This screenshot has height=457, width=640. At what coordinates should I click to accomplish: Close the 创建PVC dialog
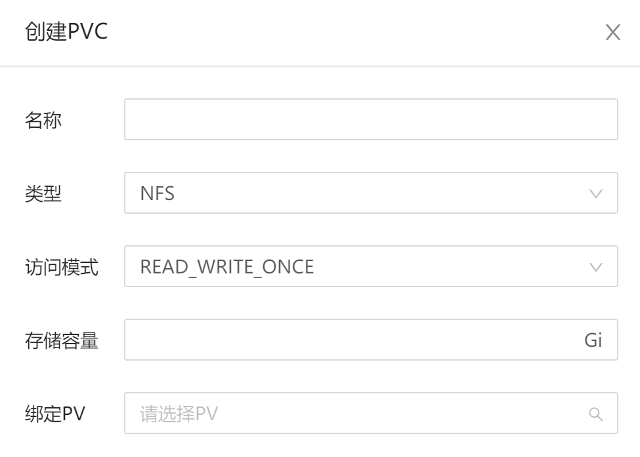[612, 33]
